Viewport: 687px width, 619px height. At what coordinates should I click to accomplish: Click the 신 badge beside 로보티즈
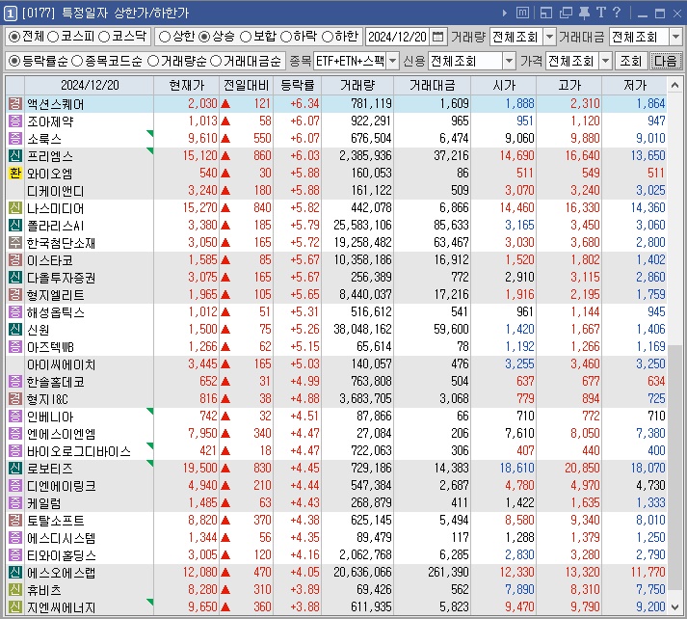click(x=14, y=469)
